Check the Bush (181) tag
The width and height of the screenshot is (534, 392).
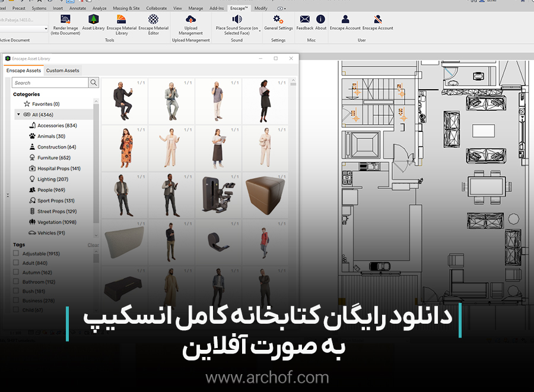[x=16, y=291]
